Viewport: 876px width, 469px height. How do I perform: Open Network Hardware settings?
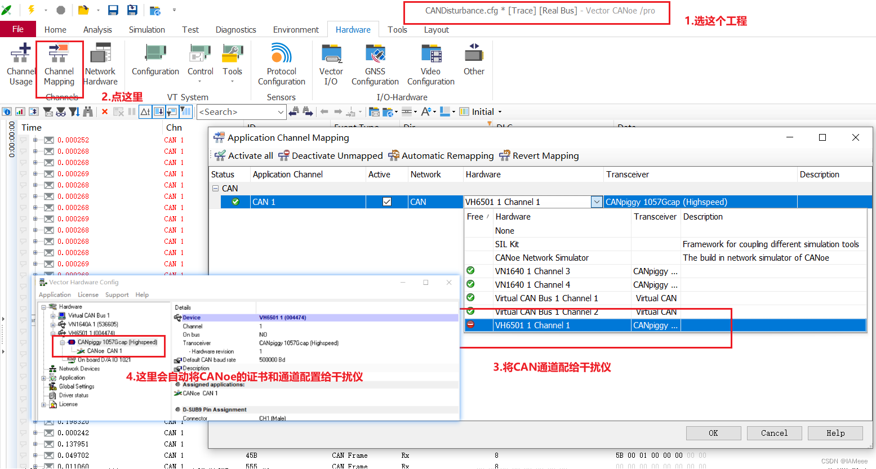click(x=100, y=65)
